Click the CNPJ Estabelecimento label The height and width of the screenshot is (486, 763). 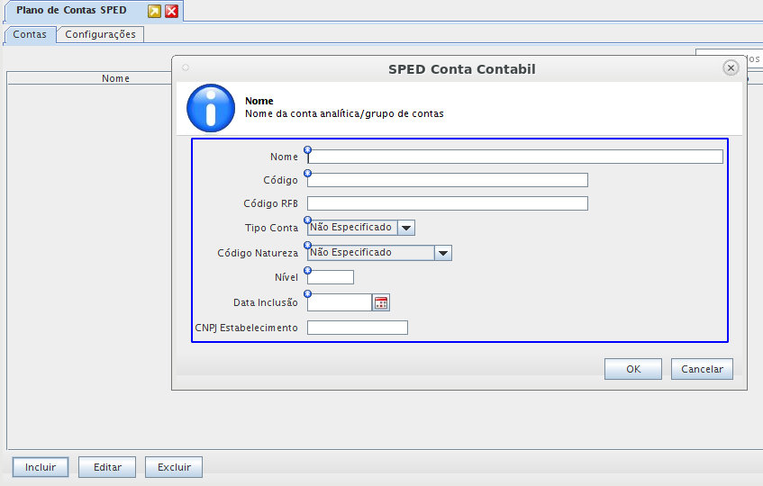(x=246, y=328)
